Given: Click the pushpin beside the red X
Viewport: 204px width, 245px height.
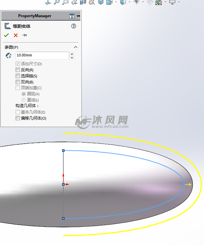Looking at the screenshot, I should pyautogui.click(x=24, y=35).
